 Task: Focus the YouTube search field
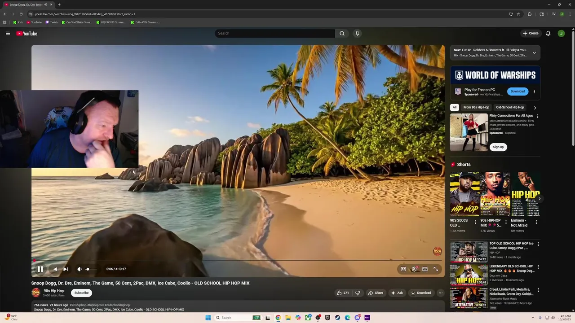point(275,33)
